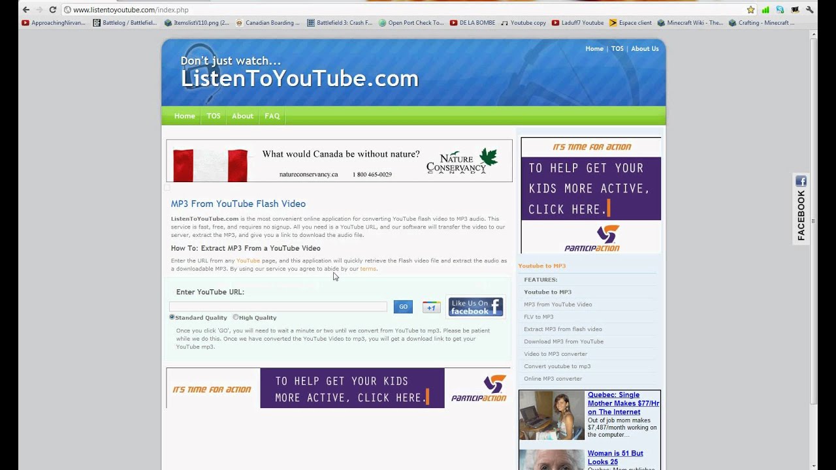Click the Youtube to MP3 sidebar heading
The width and height of the screenshot is (836, 470).
coord(542,266)
